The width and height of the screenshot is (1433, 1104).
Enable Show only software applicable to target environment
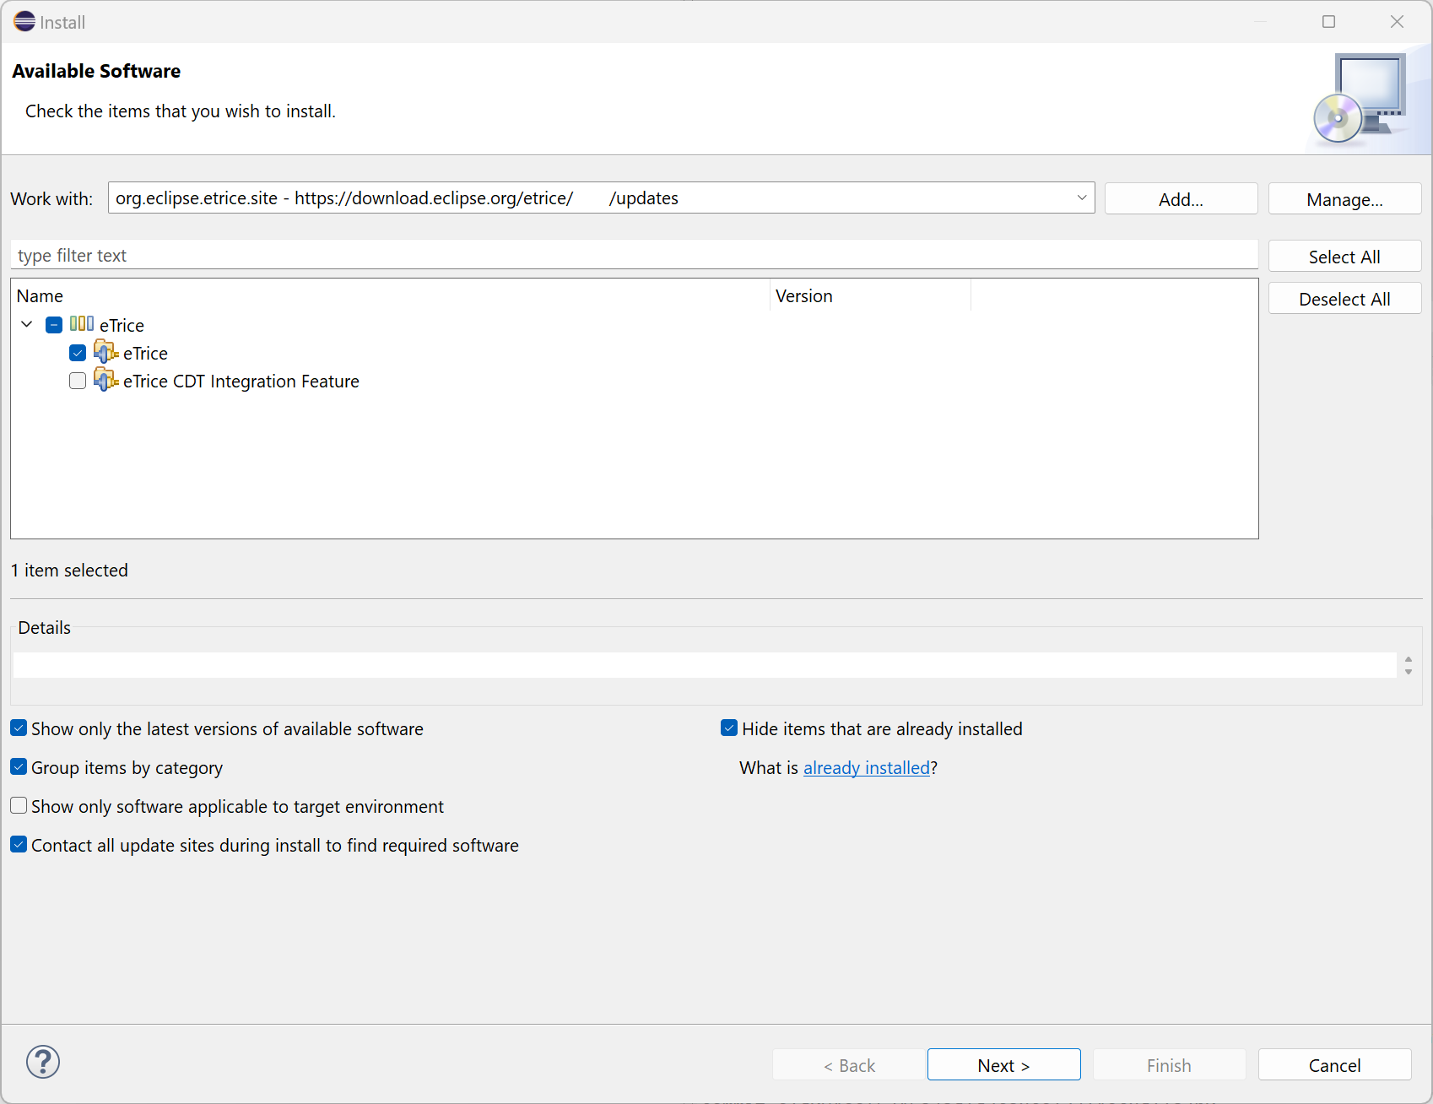click(x=19, y=805)
